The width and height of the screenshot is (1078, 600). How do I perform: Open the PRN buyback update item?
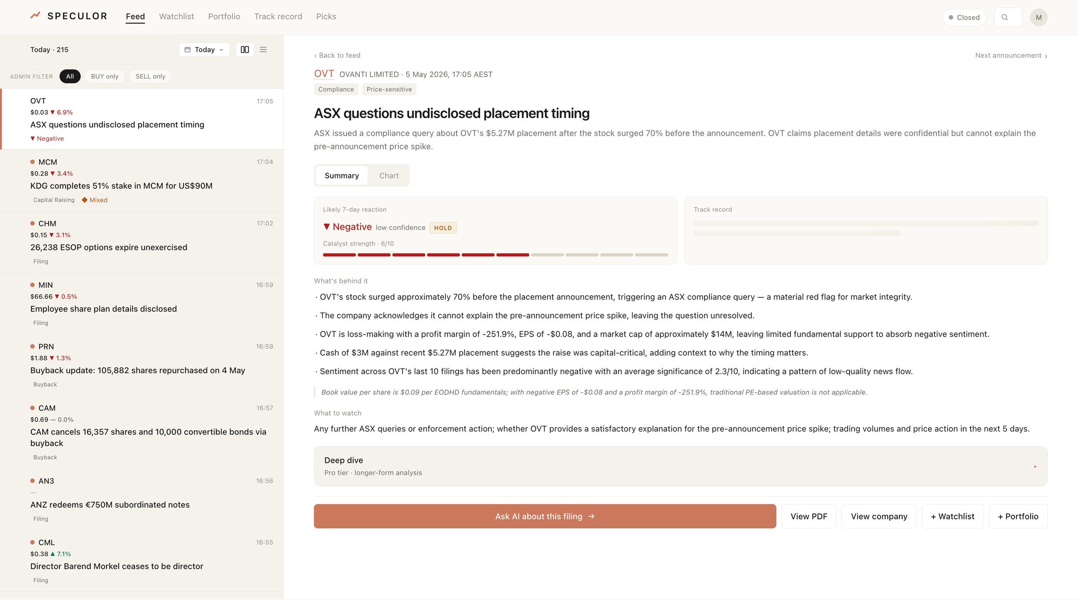142,365
